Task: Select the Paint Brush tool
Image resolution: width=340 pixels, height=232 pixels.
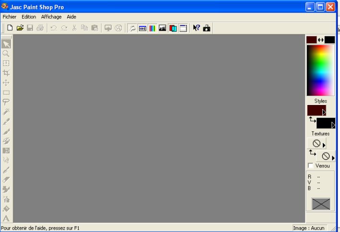Action: click(6, 131)
